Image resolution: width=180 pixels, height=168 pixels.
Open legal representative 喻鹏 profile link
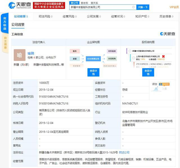[x=31, y=53]
